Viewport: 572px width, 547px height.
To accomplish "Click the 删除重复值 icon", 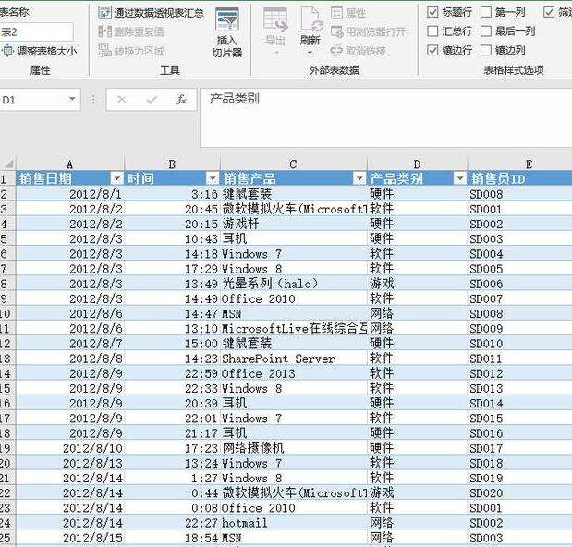I will (104, 31).
